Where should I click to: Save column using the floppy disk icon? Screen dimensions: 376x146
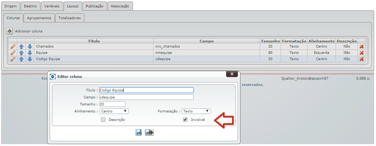(x=138, y=132)
